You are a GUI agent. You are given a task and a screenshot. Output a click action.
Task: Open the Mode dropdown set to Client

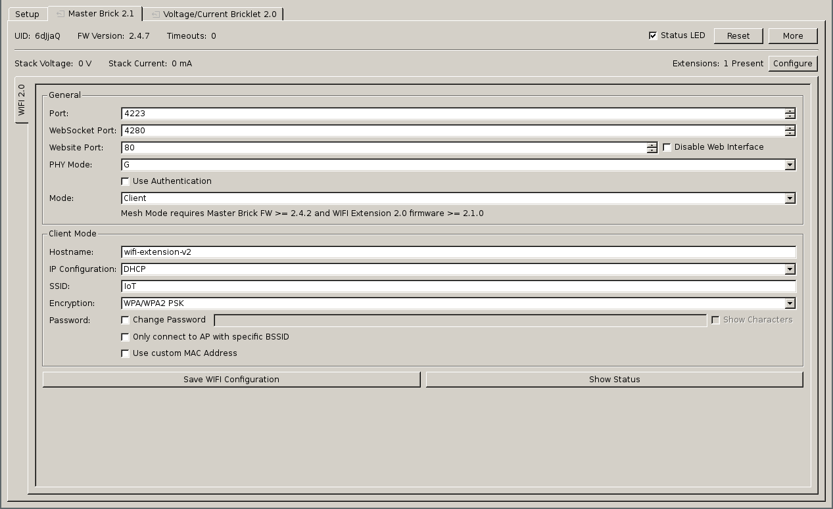click(x=458, y=198)
